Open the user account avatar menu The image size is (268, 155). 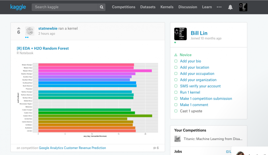pos(243,7)
